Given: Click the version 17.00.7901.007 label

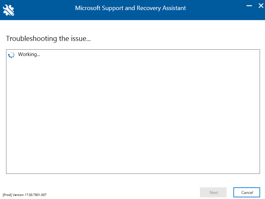Looking at the screenshot, I should pyautogui.click(x=25, y=195).
